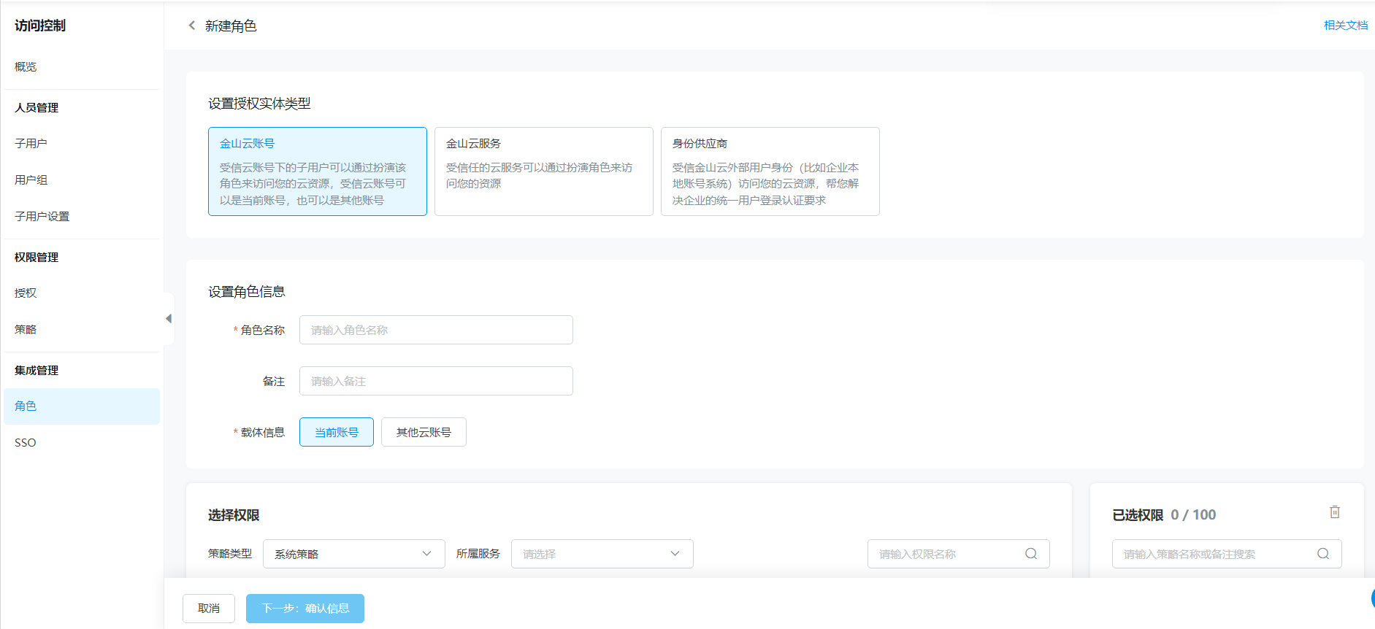This screenshot has height=629, width=1375.
Task: Open the 策略类型 dropdown showing 系统策略
Action: [x=353, y=554]
